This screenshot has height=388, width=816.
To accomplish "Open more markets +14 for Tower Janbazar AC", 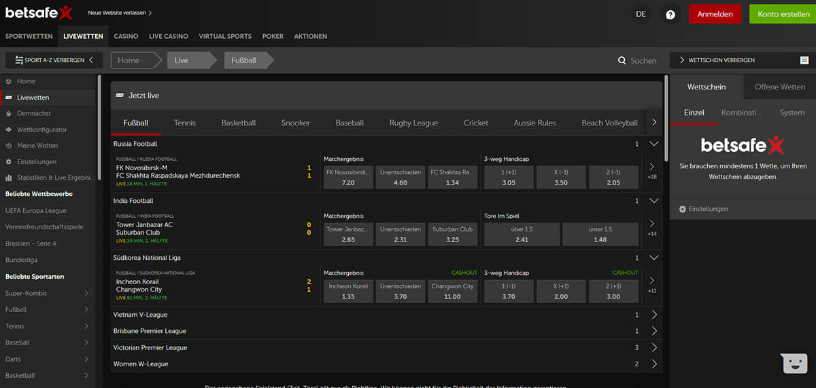I will pyautogui.click(x=652, y=227).
